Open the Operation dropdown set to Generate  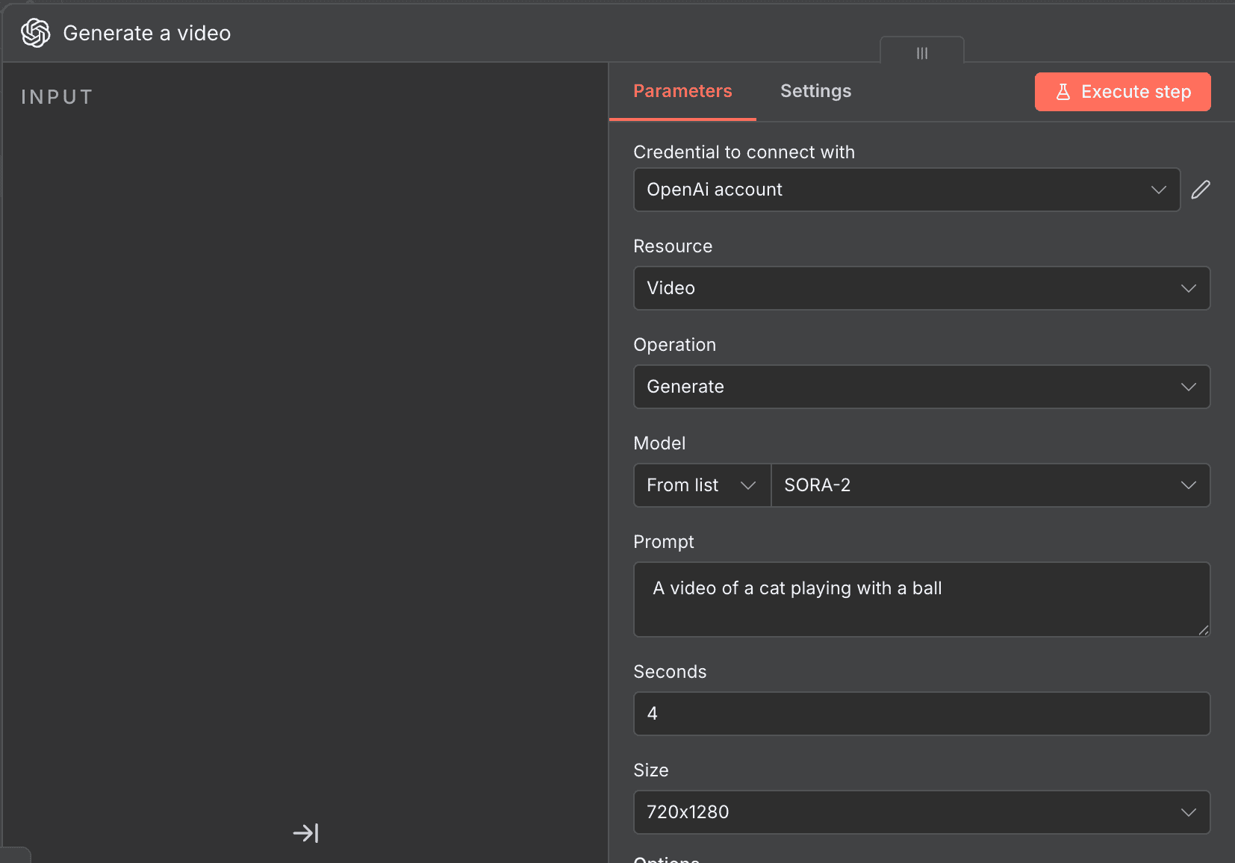pyautogui.click(x=921, y=387)
